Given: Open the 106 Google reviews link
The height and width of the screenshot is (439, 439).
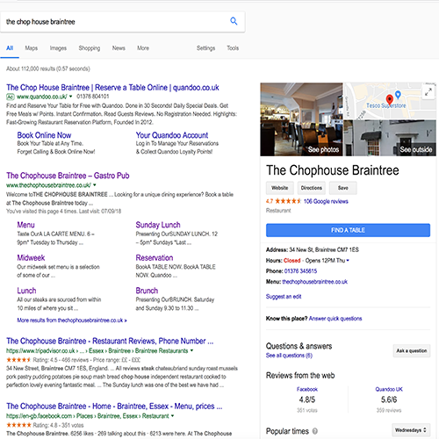Looking at the screenshot, I should [326, 201].
